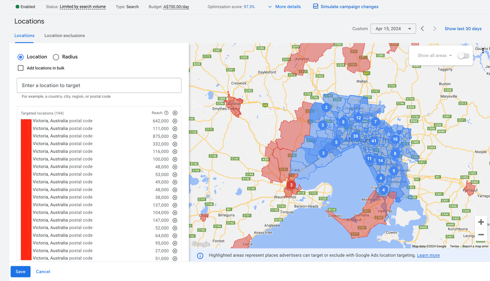
Task: Click the Google logo on the map
Action: tap(201, 244)
